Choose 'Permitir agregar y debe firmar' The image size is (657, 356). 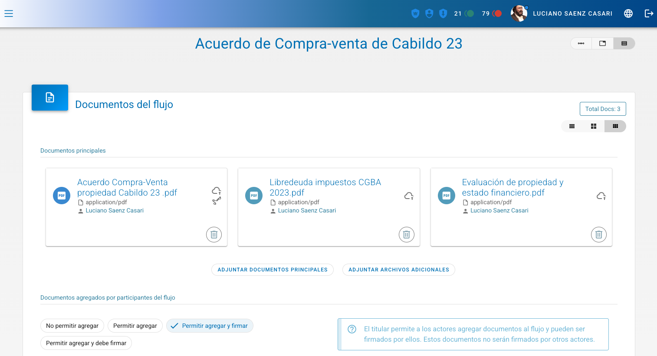86,343
